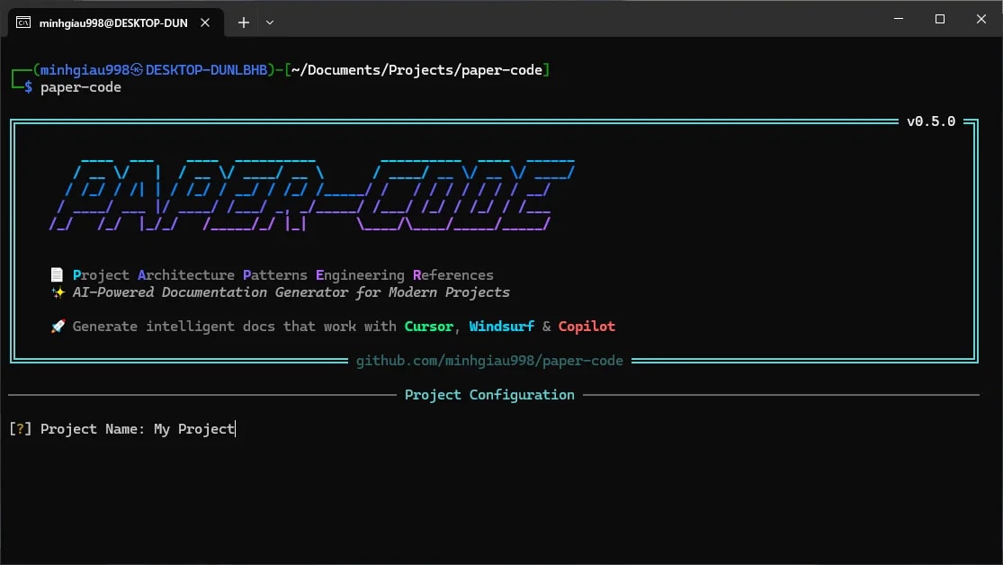Click the document emoji before Project Architecture line
The image size is (1003, 565).
(57, 274)
